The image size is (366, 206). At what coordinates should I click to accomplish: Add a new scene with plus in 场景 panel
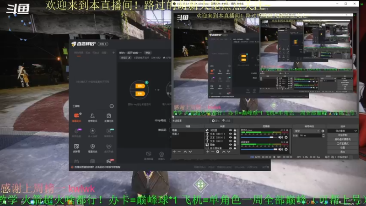tap(174, 152)
